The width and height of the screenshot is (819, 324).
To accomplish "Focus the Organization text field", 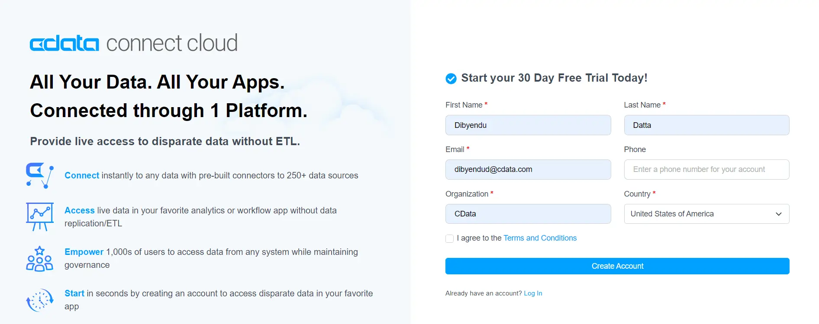I will click(528, 214).
